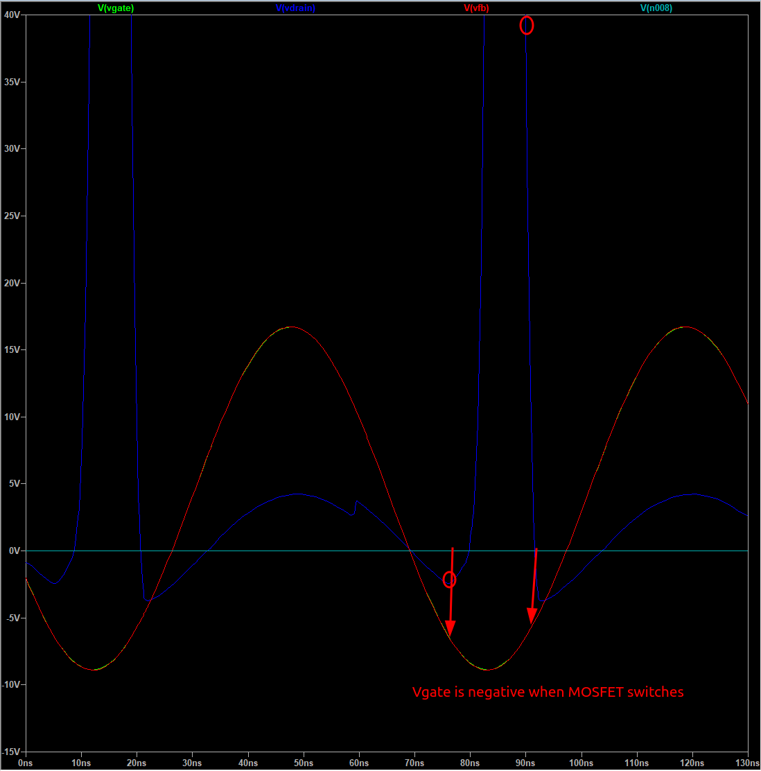The image size is (761, 771).
Task: Click the arrowhead of the slanted red arrow
Action: click(x=532, y=617)
